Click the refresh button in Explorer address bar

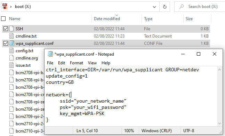(165, 7)
